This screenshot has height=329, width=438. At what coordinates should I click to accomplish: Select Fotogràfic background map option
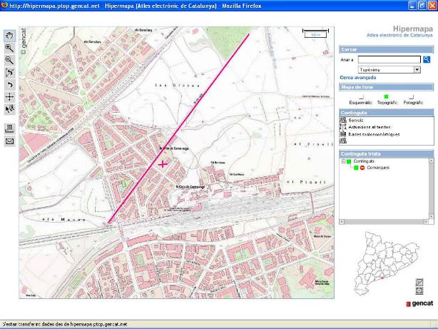pos(412,96)
